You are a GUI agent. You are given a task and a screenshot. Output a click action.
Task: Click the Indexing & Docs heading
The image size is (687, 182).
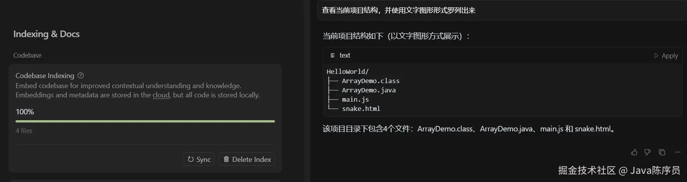pyautogui.click(x=46, y=34)
